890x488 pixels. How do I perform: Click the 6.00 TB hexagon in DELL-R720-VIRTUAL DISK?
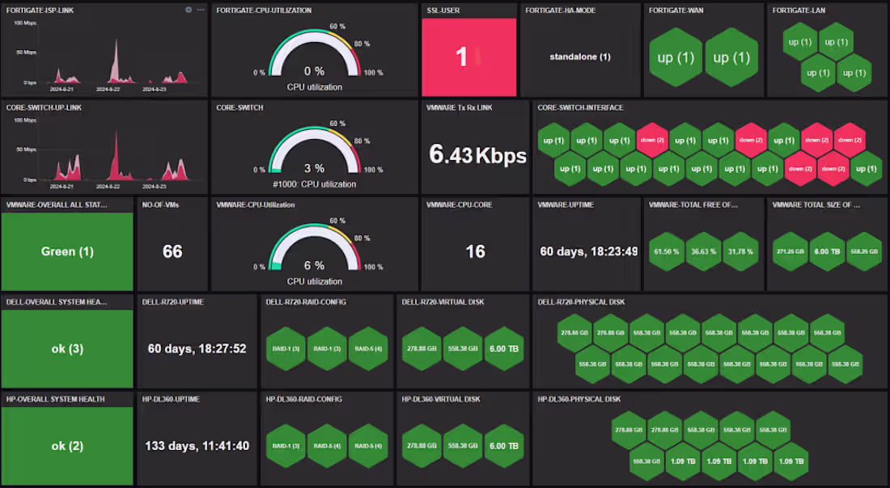(x=504, y=348)
